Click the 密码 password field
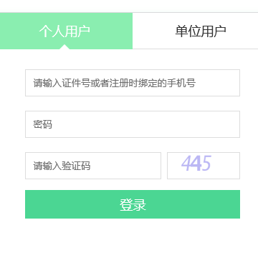 tap(133, 124)
